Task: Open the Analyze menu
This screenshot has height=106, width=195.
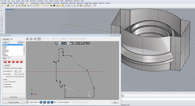Action: (51, 1)
